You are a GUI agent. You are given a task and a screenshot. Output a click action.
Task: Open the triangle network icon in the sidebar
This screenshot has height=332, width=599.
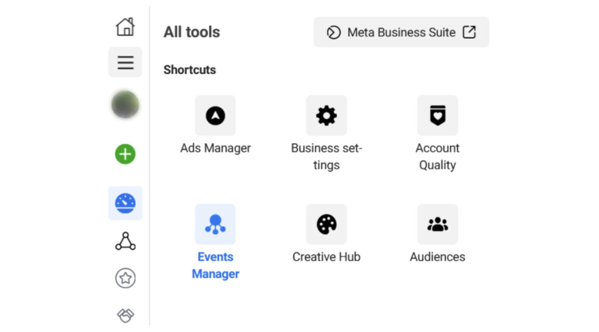pyautogui.click(x=125, y=241)
